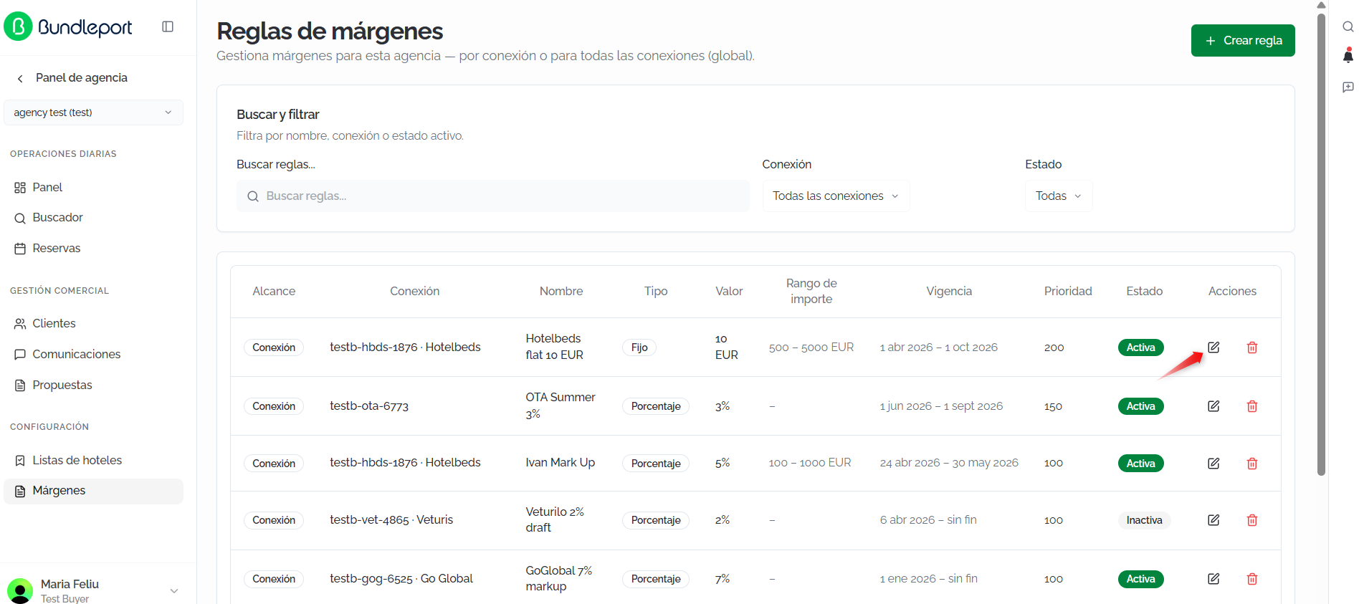1359x604 pixels.
Task: Click the Fijo type badge
Action: coord(639,347)
